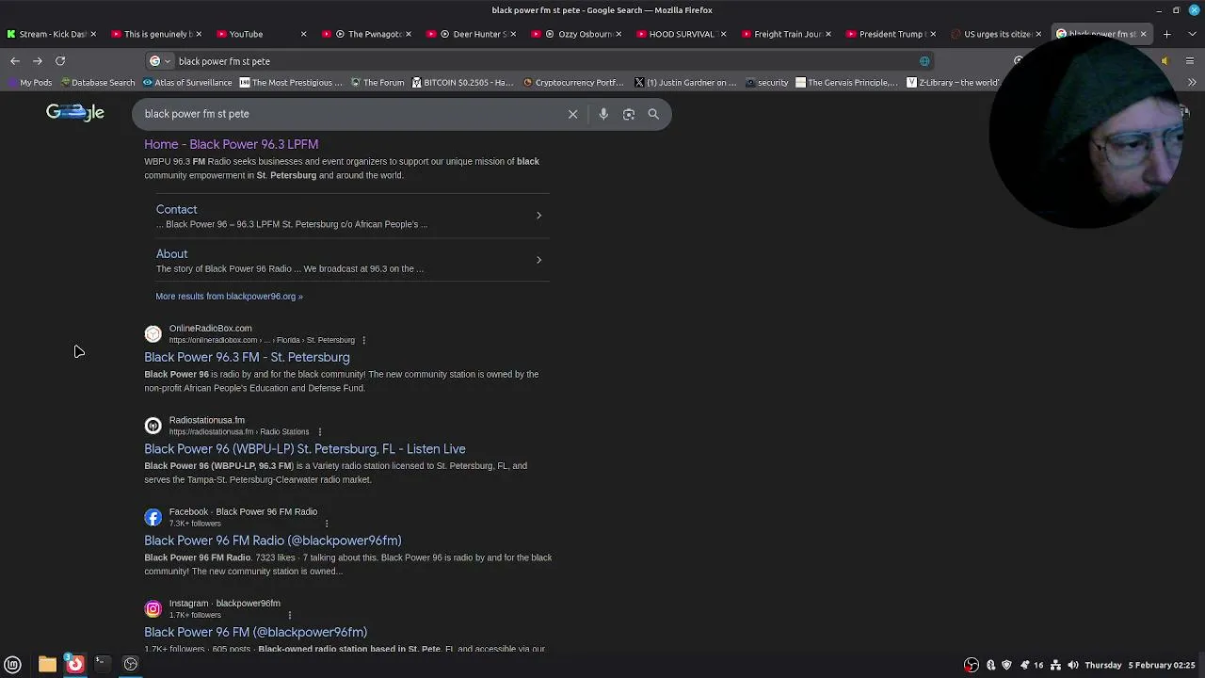Switch to the Ozzy Osbourne tab

point(578,34)
